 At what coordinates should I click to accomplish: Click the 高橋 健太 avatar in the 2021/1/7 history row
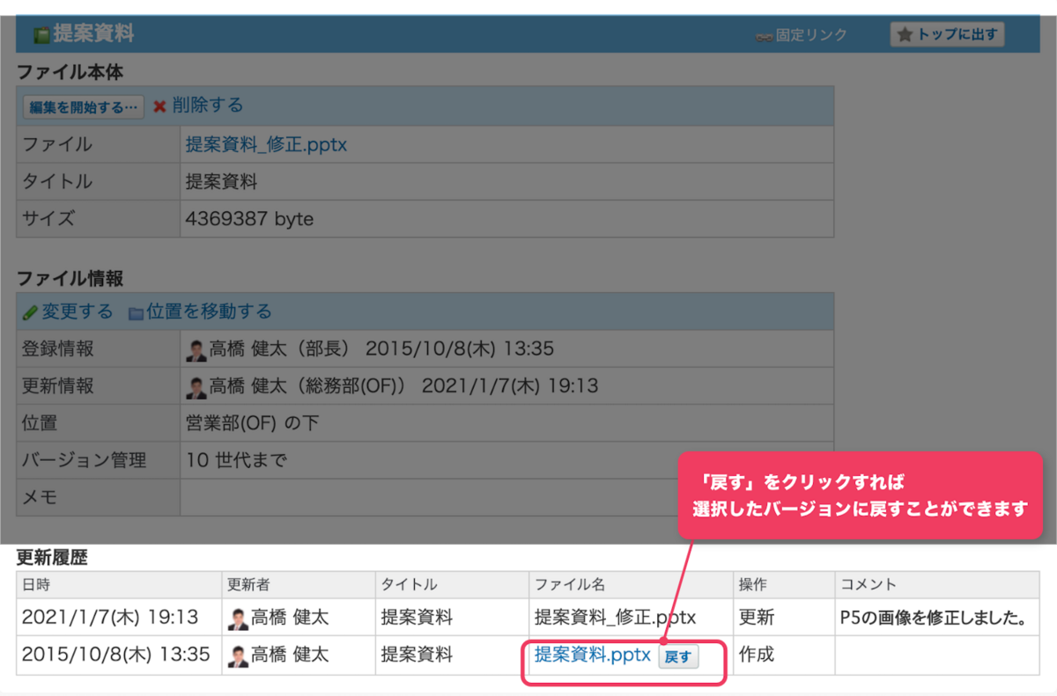(x=238, y=619)
